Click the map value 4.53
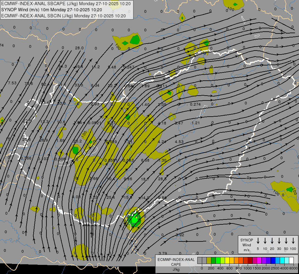Screen dimensions: 299x274 tap(179, 142)
